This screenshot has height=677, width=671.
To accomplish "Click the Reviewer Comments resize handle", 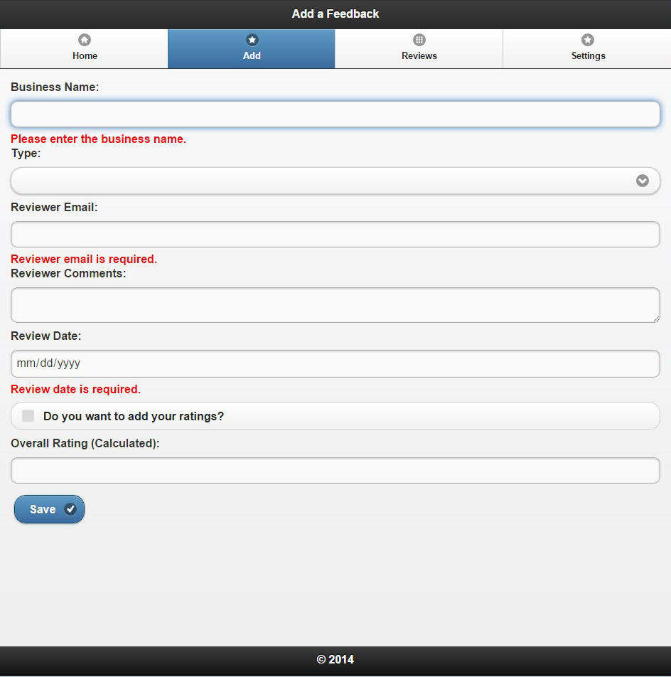I will pyautogui.click(x=656, y=319).
